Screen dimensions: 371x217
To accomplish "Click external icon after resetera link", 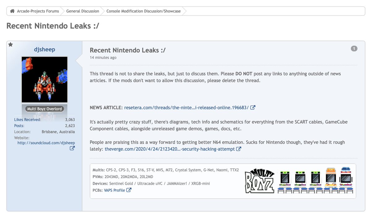I will point(253,108).
